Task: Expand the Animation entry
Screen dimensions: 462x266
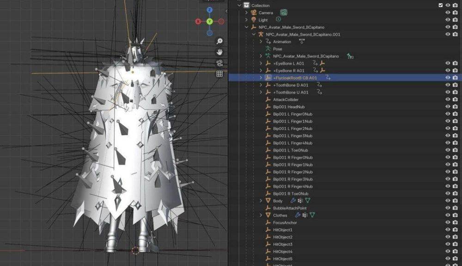Action: click(261, 42)
